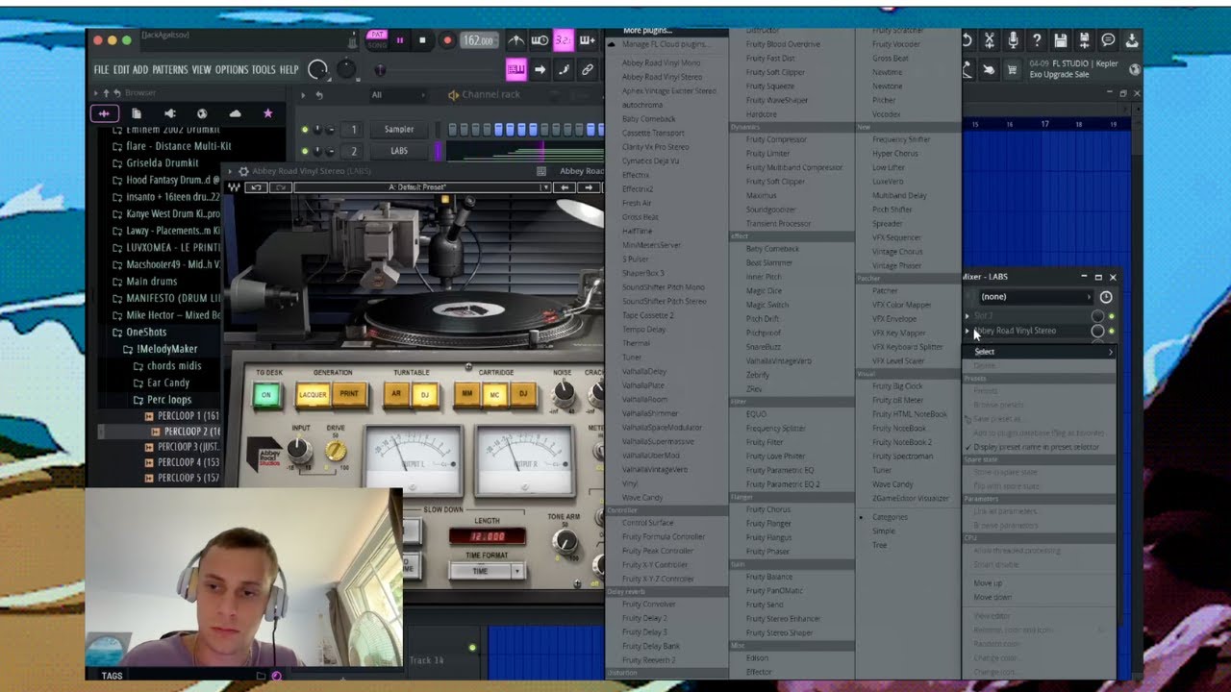The image size is (1231, 692).
Task: Click More plugins... at list top
Action: click(648, 31)
